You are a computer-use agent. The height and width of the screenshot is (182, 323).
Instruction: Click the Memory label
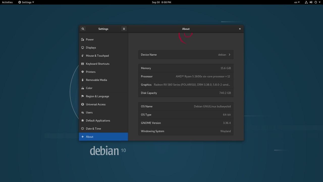[x=146, y=68]
